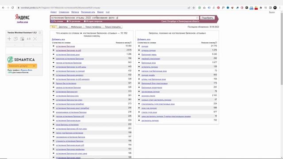Open the 'балконная дверь' similar query link
This screenshot has width=283, height=159.
tap(149, 55)
